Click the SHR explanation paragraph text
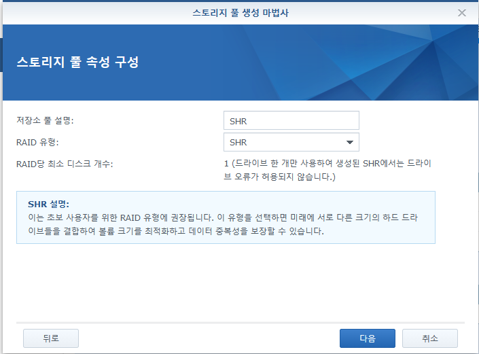 pos(223,224)
